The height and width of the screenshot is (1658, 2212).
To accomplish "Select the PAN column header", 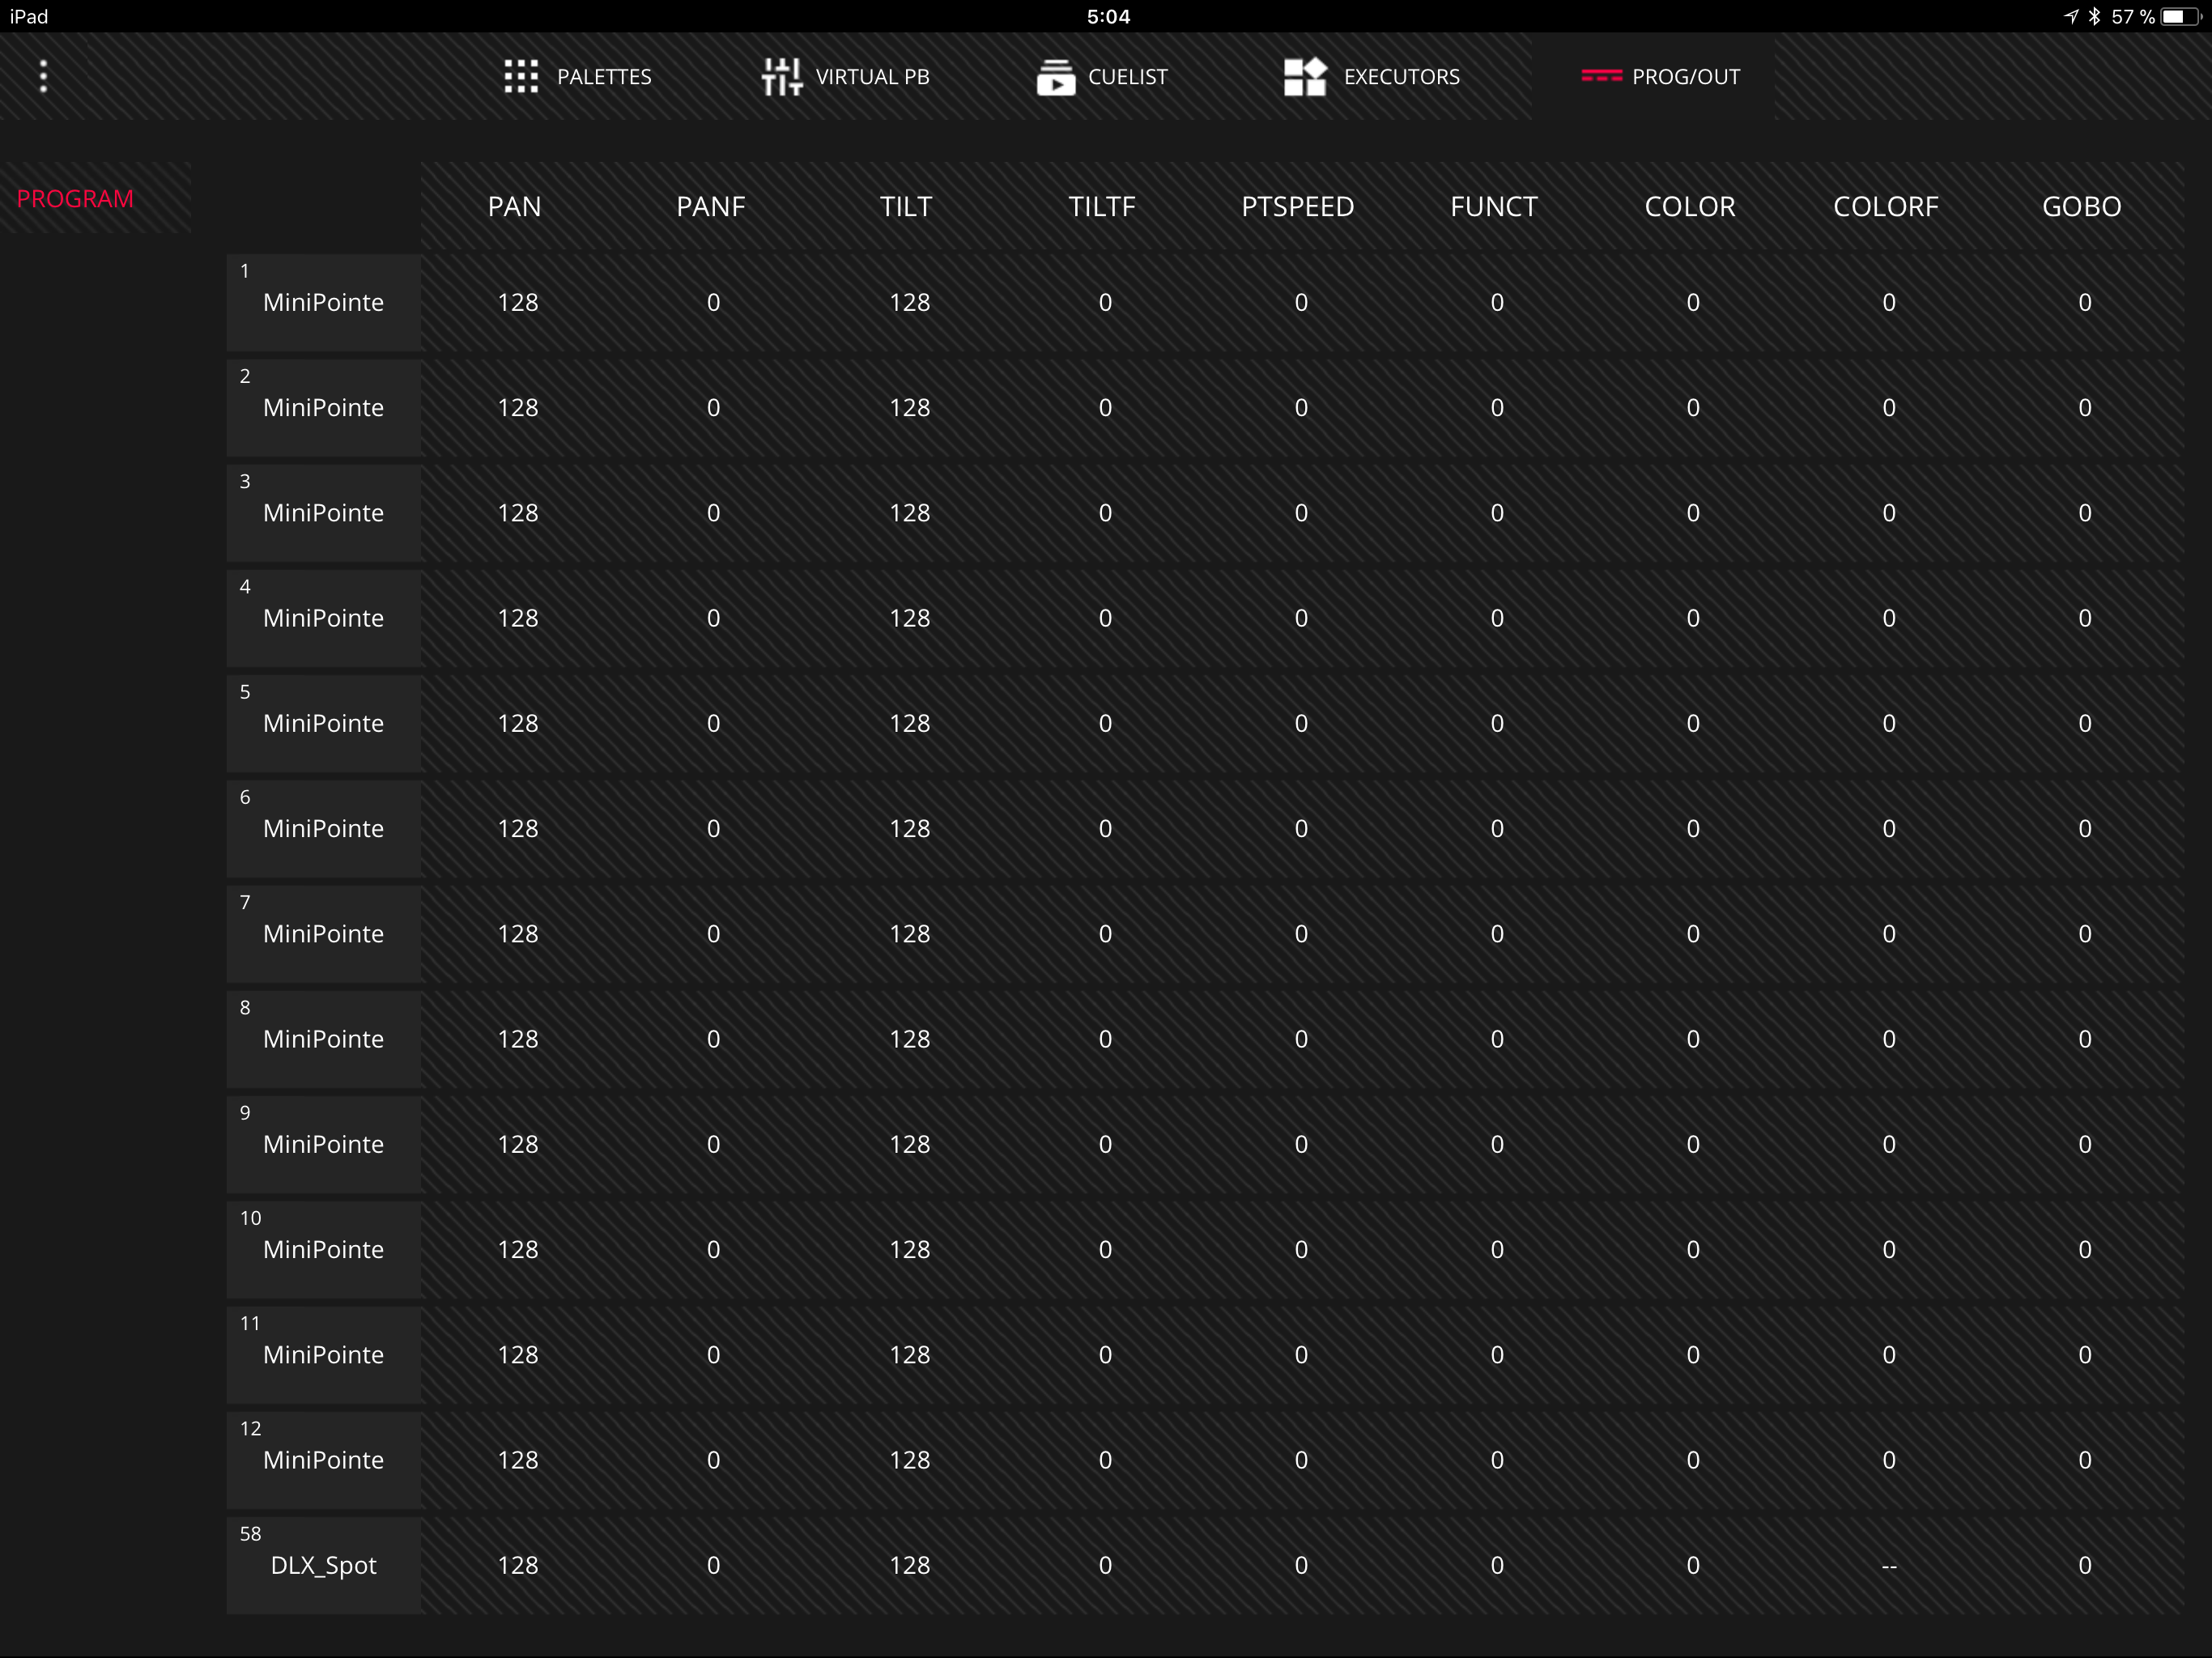I will pyautogui.click(x=514, y=206).
